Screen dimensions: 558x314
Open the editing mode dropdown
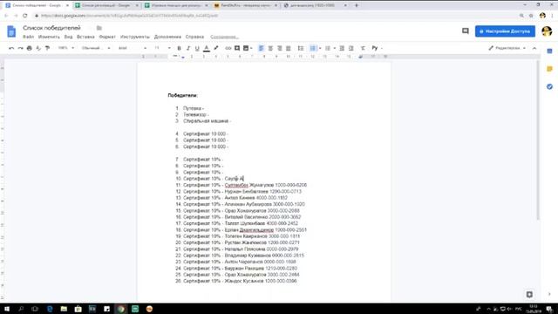[x=507, y=48]
